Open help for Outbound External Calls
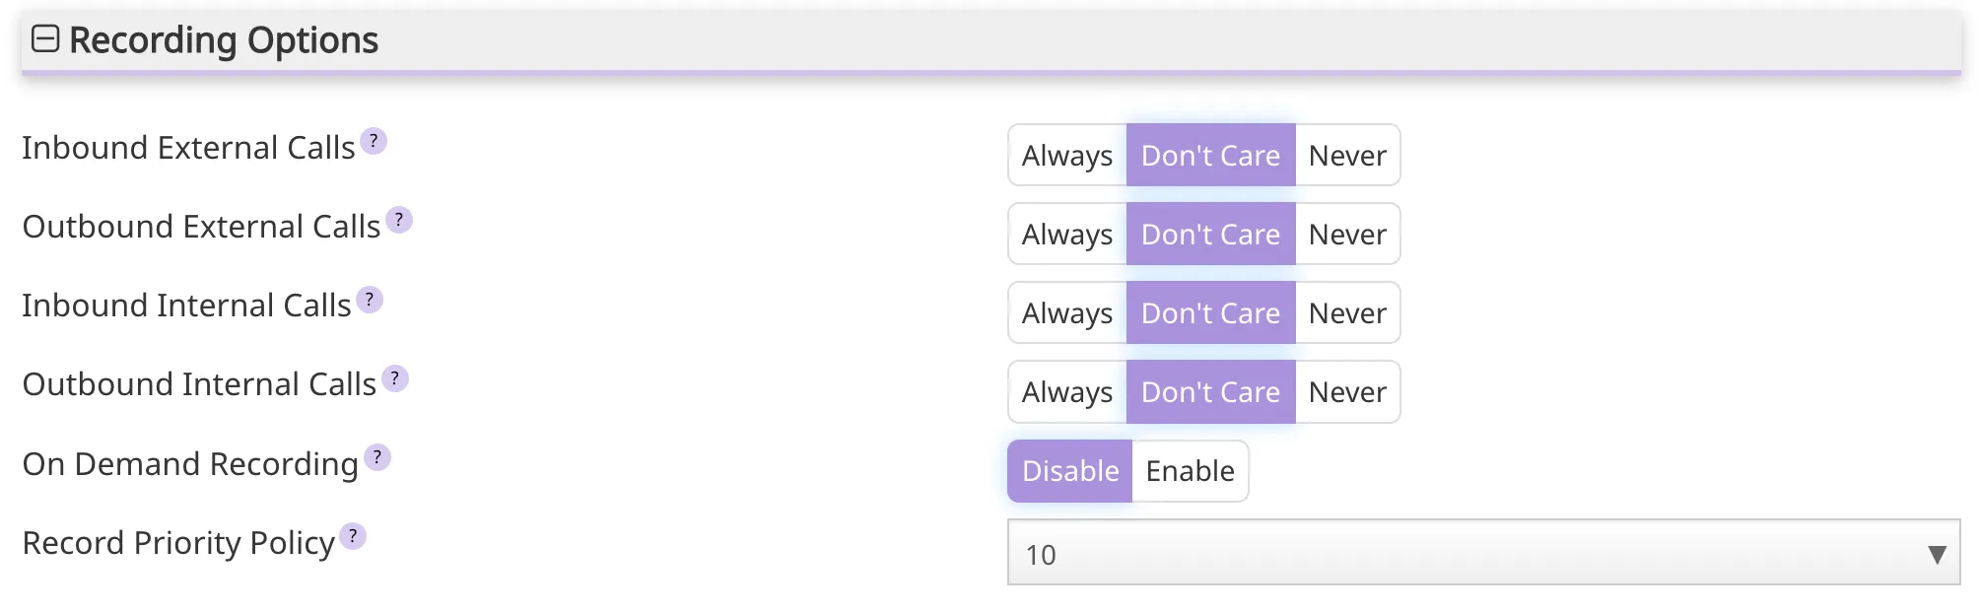 398,218
